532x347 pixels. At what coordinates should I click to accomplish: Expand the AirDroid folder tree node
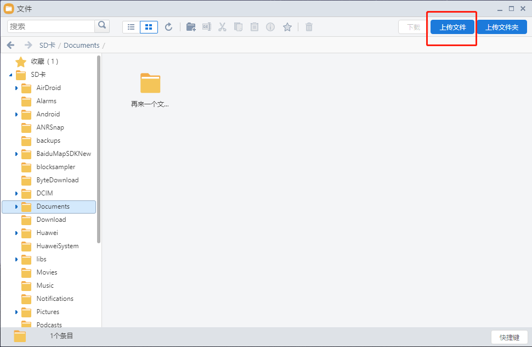click(16, 88)
